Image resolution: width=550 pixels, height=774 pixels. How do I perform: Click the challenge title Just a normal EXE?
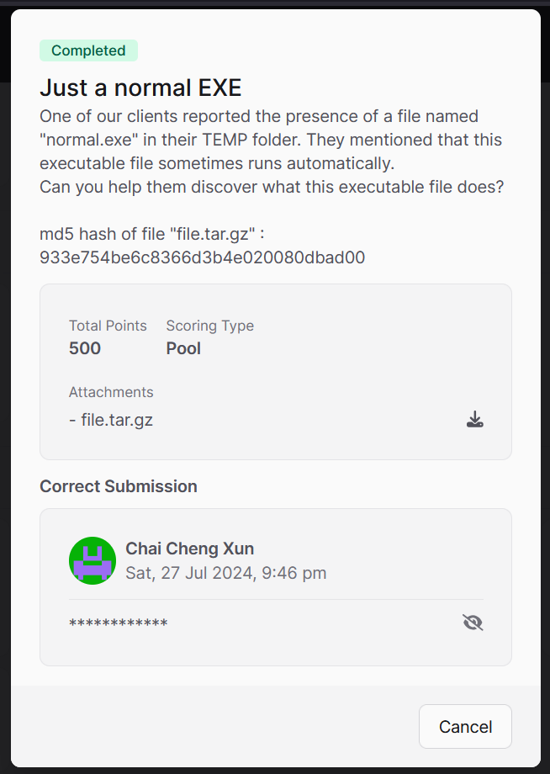(x=140, y=87)
